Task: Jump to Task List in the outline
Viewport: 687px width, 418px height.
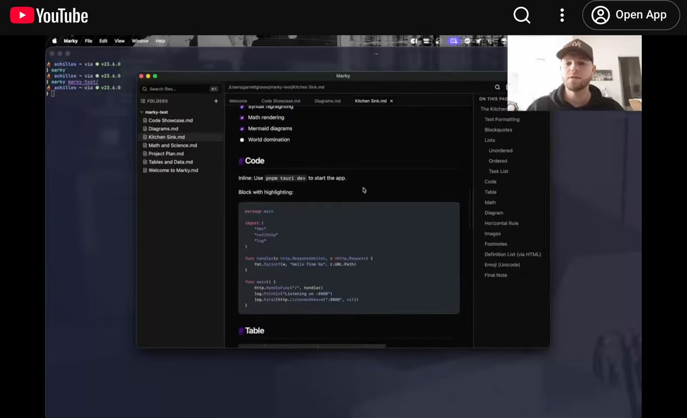Action: [x=499, y=171]
